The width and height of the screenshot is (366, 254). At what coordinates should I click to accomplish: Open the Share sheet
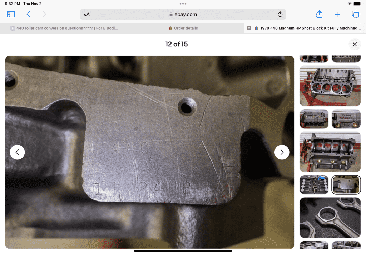pyautogui.click(x=319, y=14)
